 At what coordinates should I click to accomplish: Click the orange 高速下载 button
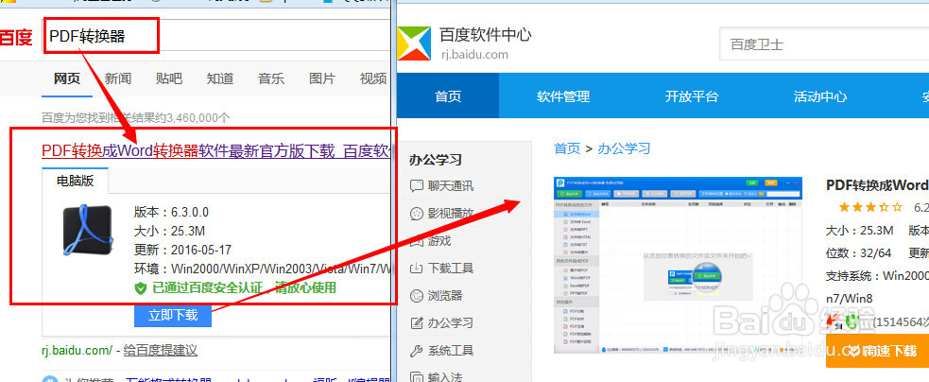pyautogui.click(x=877, y=351)
